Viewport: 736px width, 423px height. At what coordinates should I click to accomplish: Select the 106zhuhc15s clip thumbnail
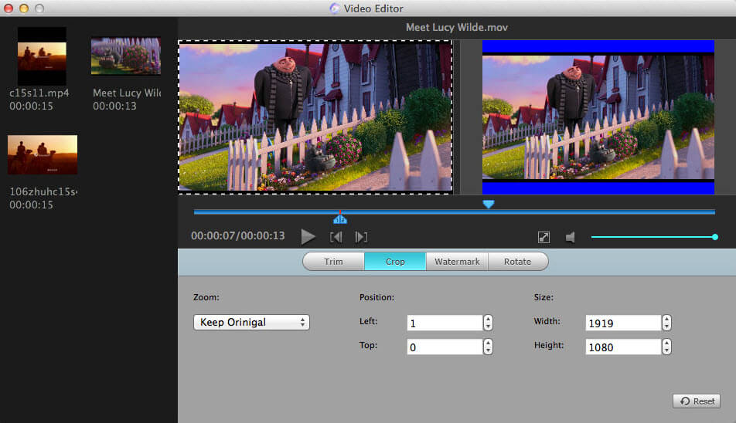(x=43, y=154)
